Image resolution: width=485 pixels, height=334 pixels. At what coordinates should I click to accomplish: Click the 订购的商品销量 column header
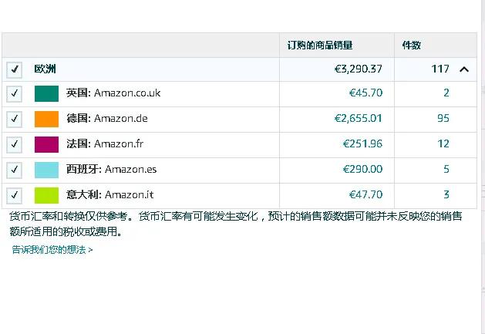click(320, 46)
